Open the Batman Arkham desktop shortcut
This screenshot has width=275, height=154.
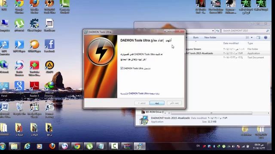tap(231, 7)
